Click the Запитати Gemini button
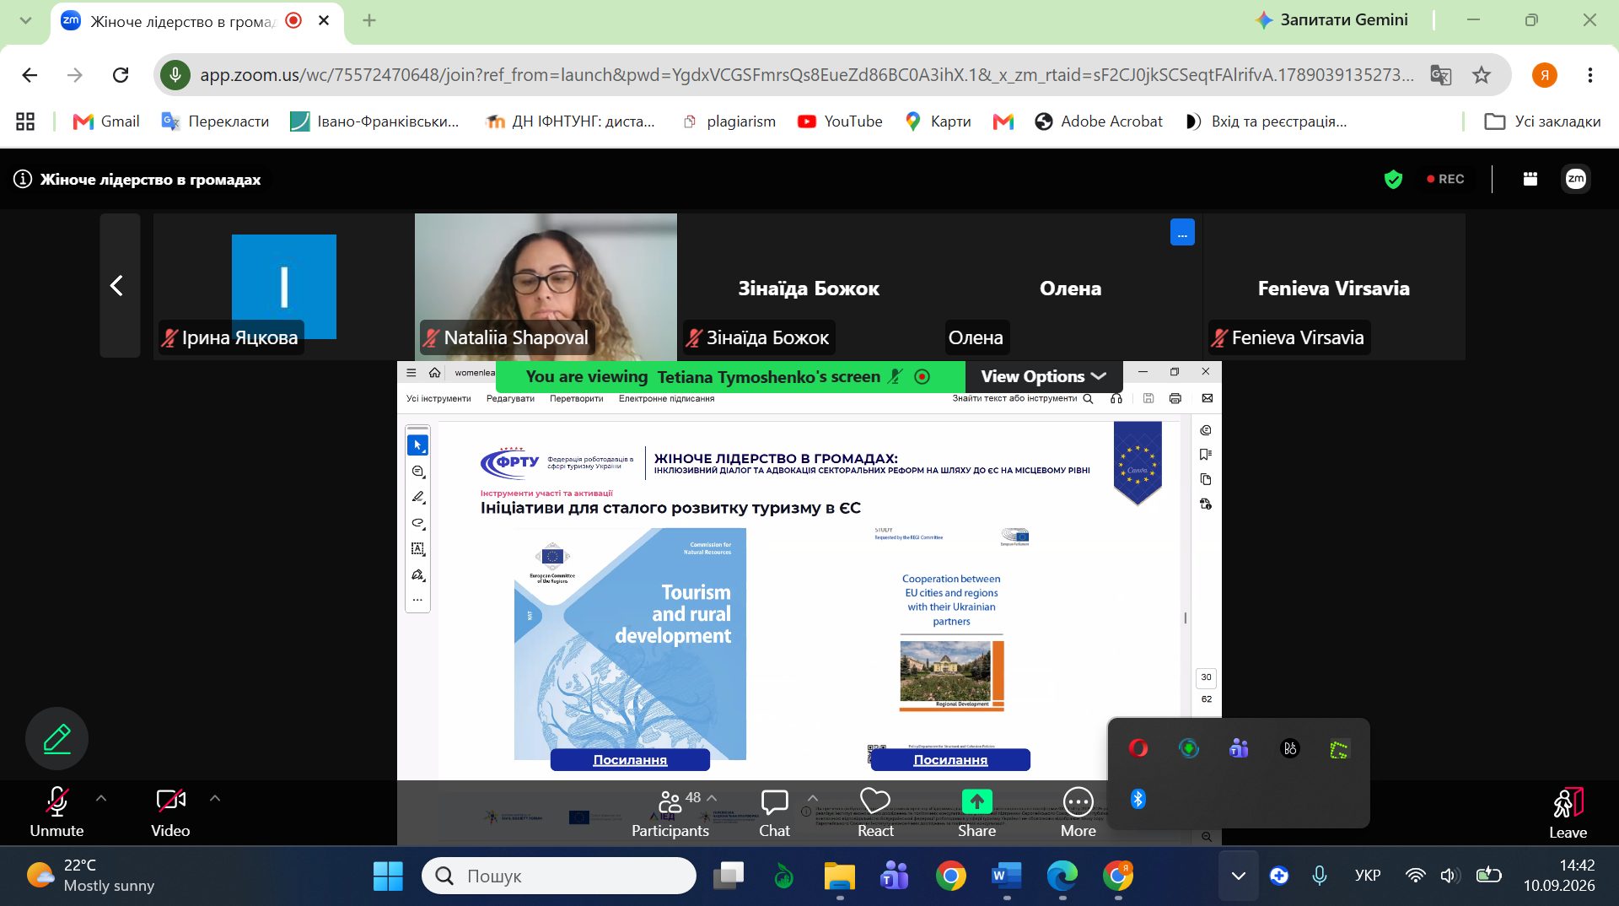Screen dimensions: 1619x906 pyautogui.click(x=1331, y=20)
